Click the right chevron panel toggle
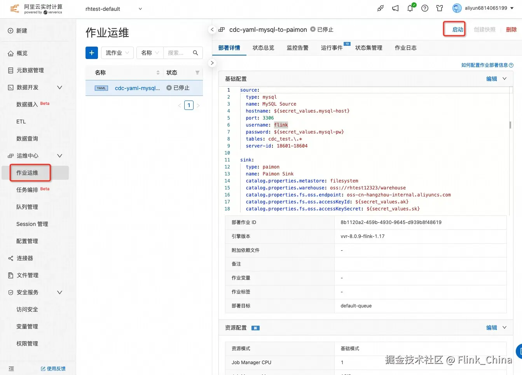 [x=212, y=63]
